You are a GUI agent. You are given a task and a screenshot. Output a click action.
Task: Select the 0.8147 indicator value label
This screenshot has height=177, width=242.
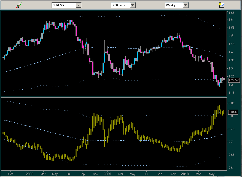coord(233,112)
